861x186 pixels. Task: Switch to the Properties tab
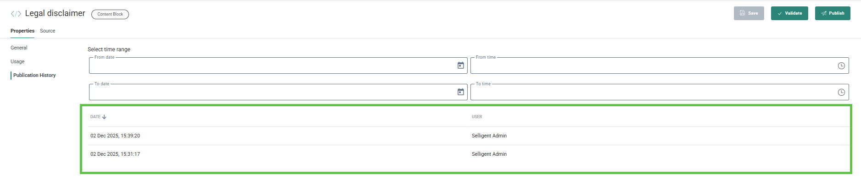pyautogui.click(x=22, y=31)
